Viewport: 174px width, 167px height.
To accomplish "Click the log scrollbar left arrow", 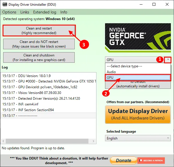I will (x=3, y=141).
